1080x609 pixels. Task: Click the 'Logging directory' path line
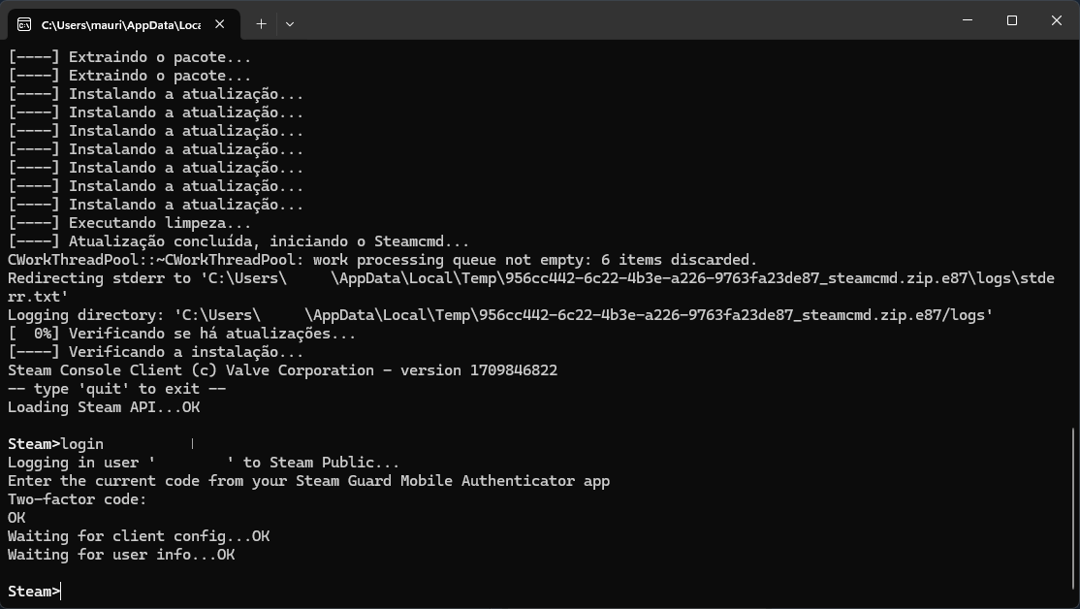(x=499, y=315)
